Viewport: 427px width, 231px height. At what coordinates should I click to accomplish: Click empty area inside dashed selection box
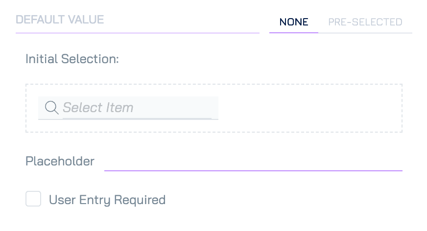310,108
